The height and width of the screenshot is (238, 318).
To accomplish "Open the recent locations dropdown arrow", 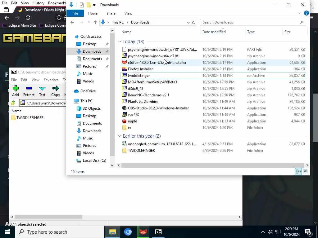I will (x=89, y=22).
